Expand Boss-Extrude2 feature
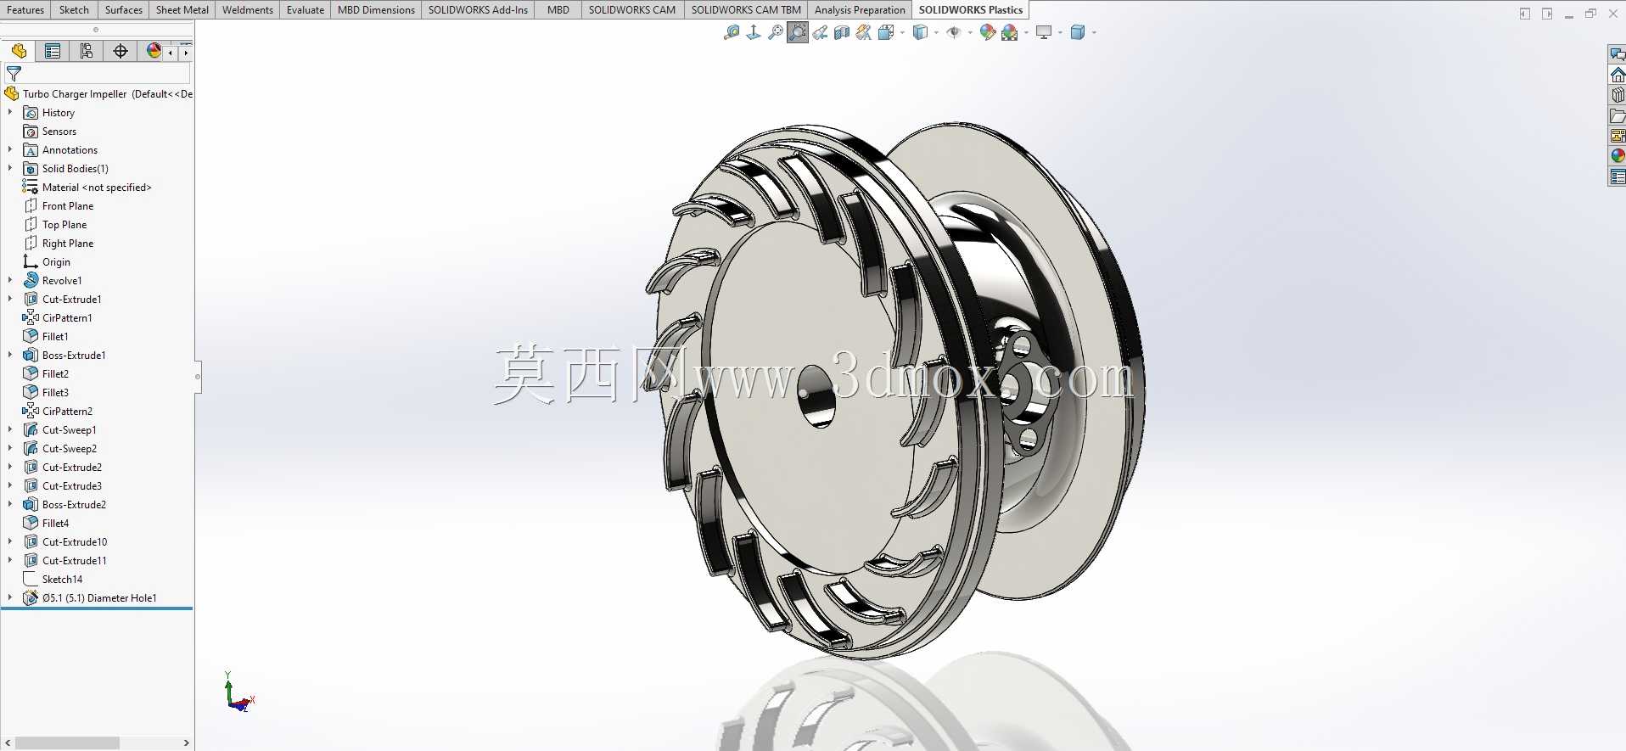Image resolution: width=1626 pixels, height=751 pixels. (10, 504)
